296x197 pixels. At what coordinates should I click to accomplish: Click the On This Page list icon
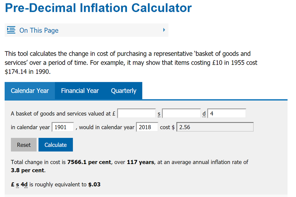(11, 30)
